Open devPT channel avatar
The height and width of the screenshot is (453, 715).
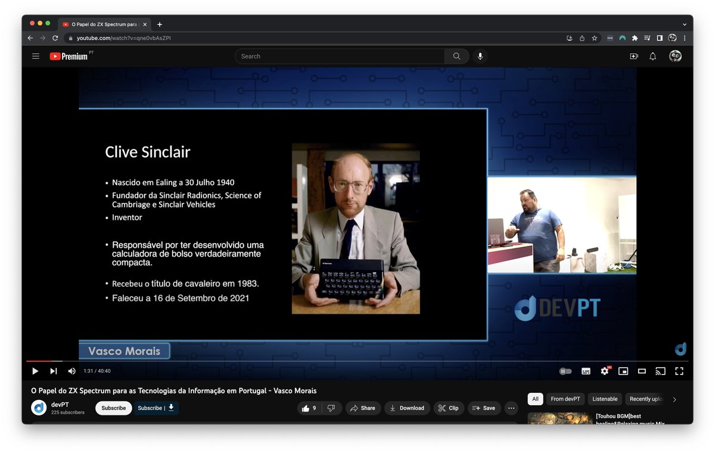click(x=39, y=408)
